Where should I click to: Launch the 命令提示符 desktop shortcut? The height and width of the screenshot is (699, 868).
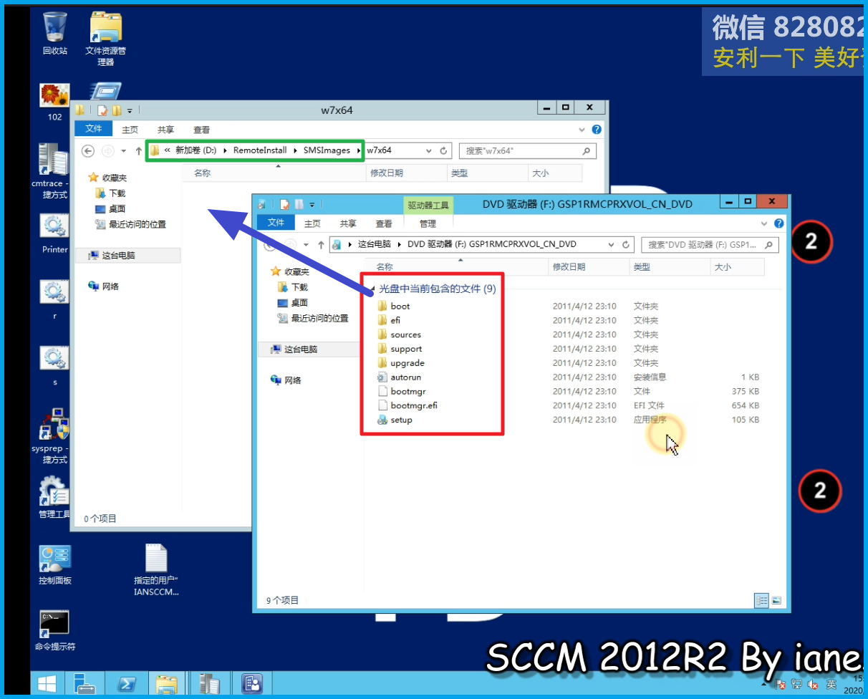(54, 630)
